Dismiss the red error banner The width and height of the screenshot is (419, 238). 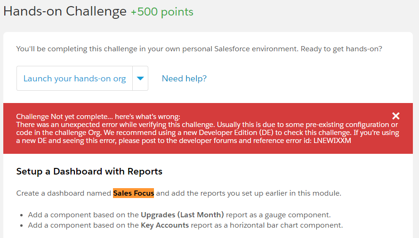[x=396, y=116]
